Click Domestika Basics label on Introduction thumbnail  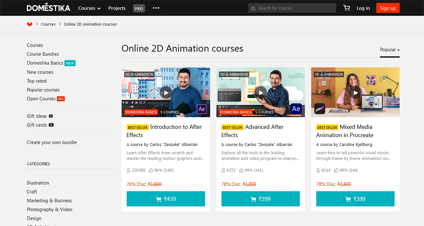(x=141, y=112)
